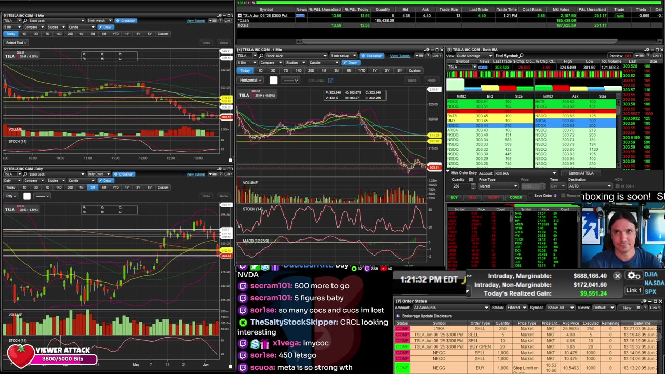This screenshot has width=665, height=374.
Task: Enable Draw mode in the 1 Min chart
Action: (352, 63)
